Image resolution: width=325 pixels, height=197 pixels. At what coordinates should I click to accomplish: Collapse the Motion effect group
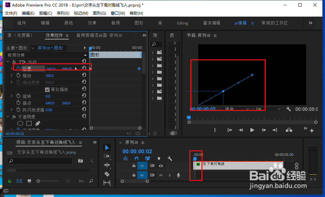click(x=8, y=62)
